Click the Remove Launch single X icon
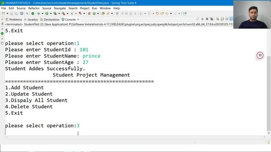The height and width of the screenshot is (152, 271). pos(207,19)
